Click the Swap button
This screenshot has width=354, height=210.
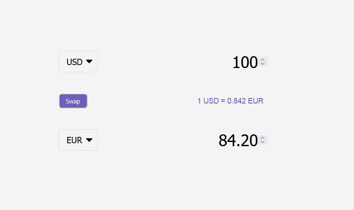pos(73,101)
